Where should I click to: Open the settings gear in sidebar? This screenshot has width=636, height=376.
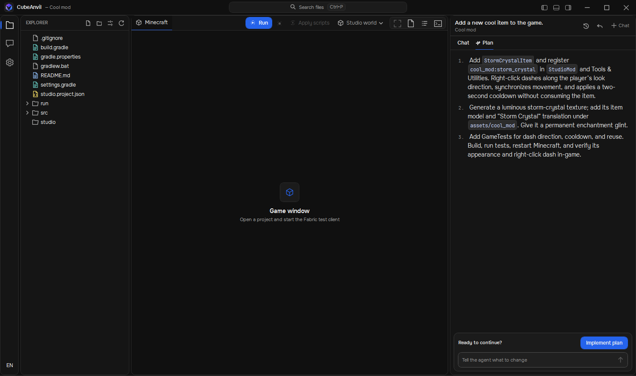tap(10, 62)
